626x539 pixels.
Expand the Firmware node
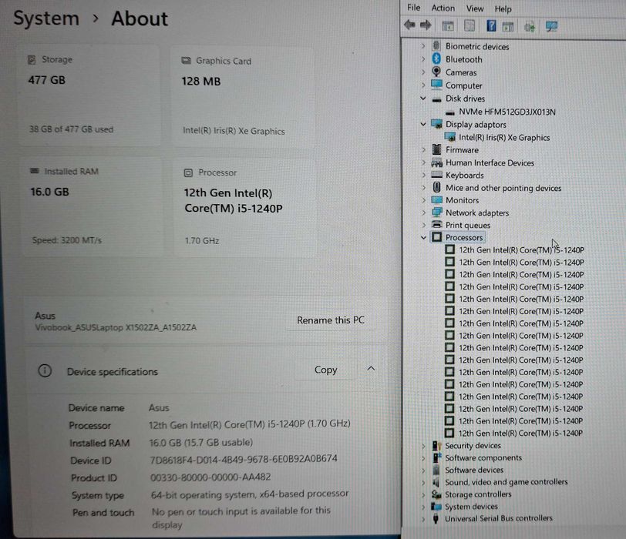[423, 150]
